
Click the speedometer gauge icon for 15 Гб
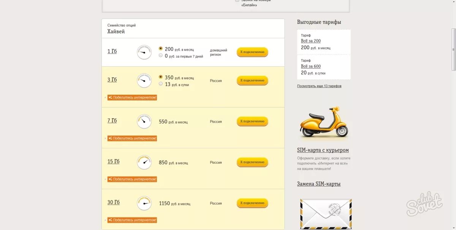coord(144,162)
